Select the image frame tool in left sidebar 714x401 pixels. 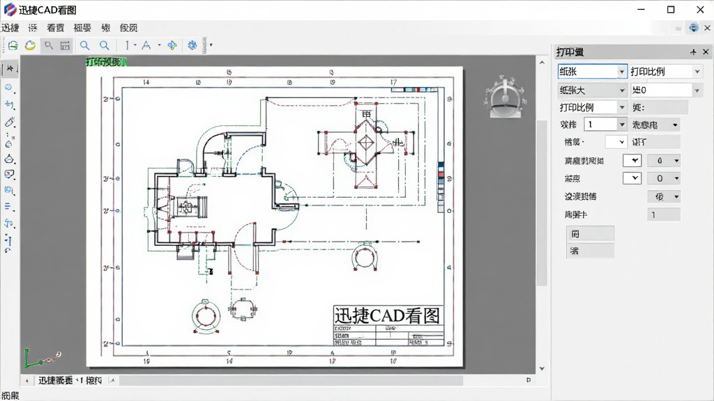(x=10, y=175)
